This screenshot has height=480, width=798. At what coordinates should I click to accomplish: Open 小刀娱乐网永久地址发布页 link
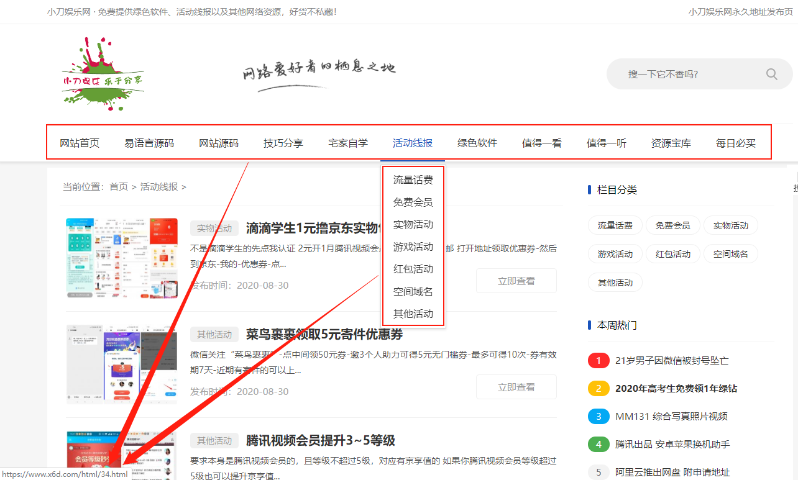[x=741, y=12]
